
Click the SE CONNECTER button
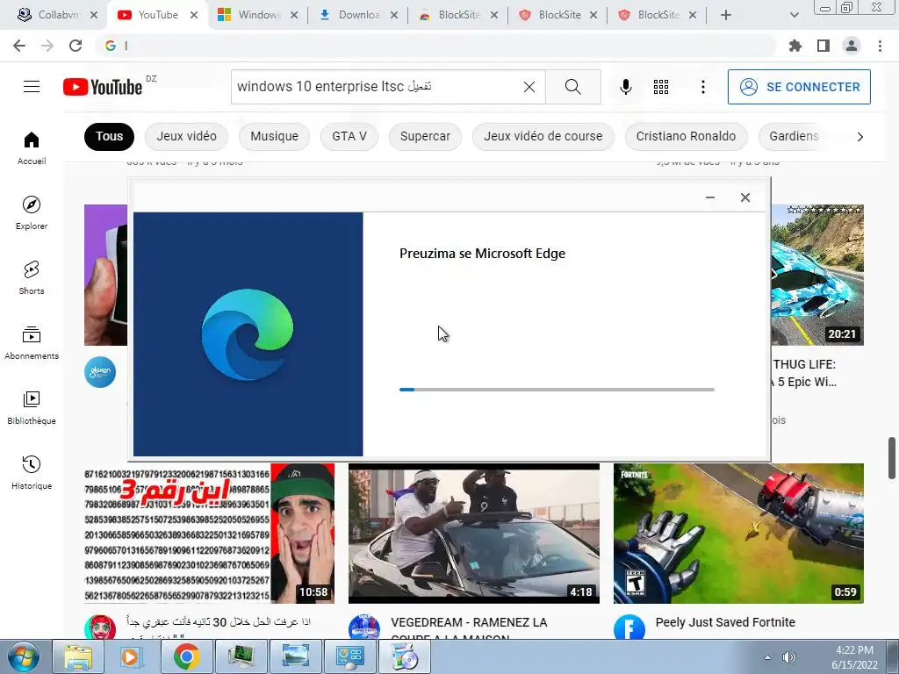(x=799, y=87)
